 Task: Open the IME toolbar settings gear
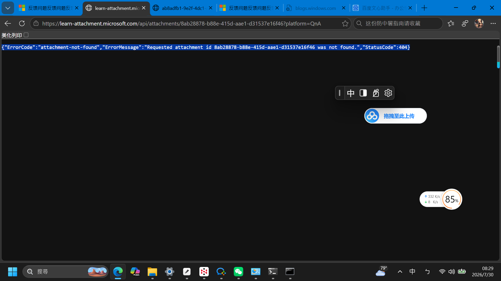click(x=388, y=93)
